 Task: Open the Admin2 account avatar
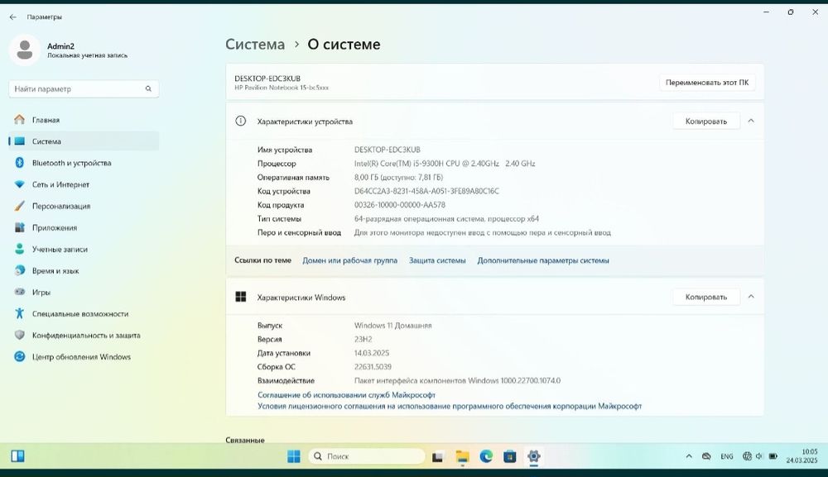tap(24, 50)
